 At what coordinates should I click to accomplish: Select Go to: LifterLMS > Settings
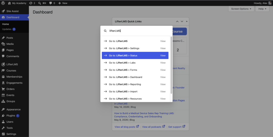pyautogui.click(x=135, y=48)
